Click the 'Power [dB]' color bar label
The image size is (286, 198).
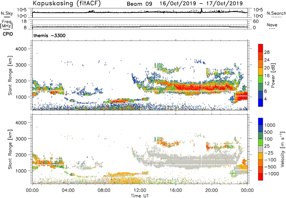273,75
